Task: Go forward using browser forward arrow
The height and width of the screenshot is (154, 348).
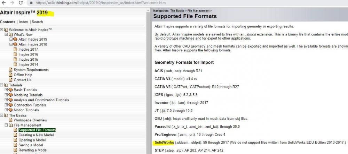Action: [12, 3]
